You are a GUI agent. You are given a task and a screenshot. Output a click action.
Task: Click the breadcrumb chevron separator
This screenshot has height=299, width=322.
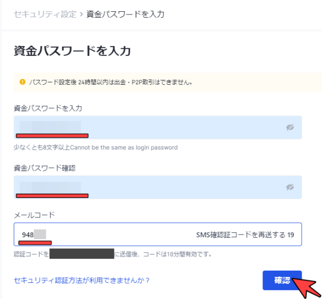[82, 14]
